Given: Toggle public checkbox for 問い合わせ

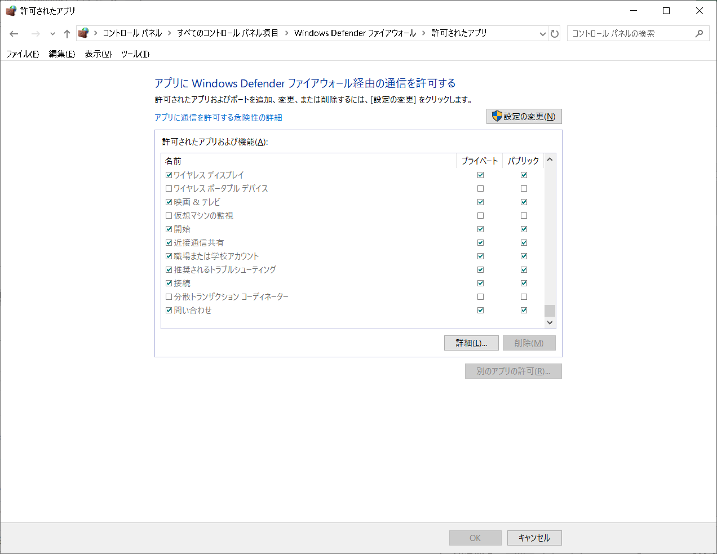Looking at the screenshot, I should point(524,310).
